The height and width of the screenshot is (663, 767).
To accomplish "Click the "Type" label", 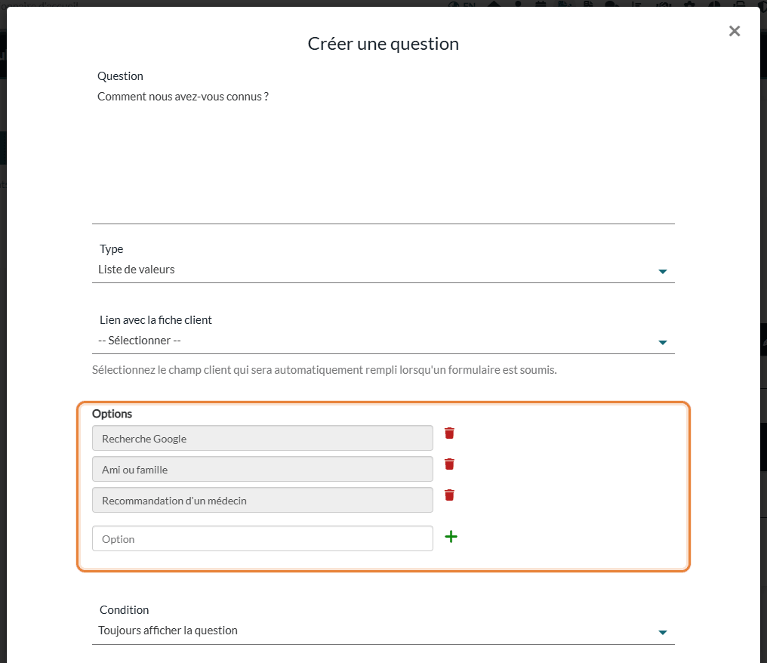I will [112, 249].
